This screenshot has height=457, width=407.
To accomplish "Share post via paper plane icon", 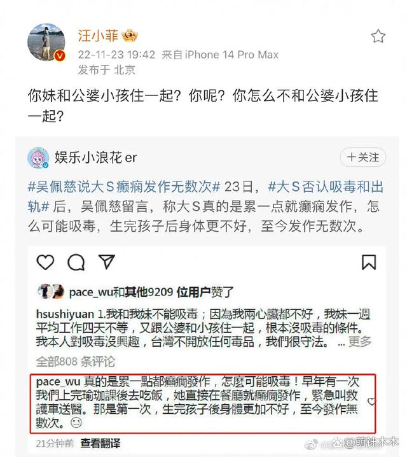I will point(106,262).
